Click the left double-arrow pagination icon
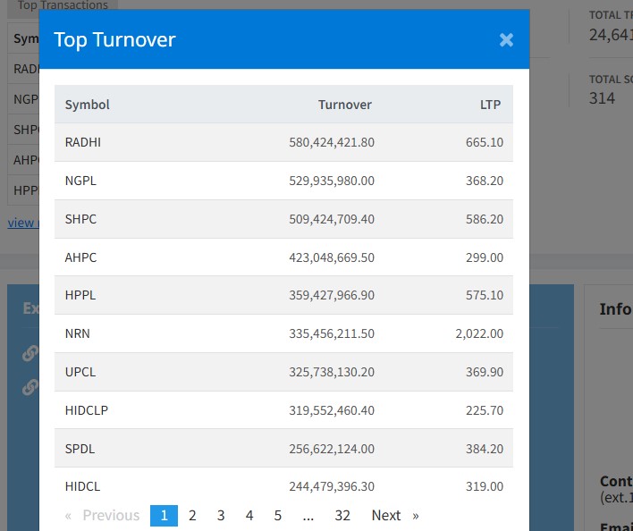The image size is (633, 531). point(69,516)
